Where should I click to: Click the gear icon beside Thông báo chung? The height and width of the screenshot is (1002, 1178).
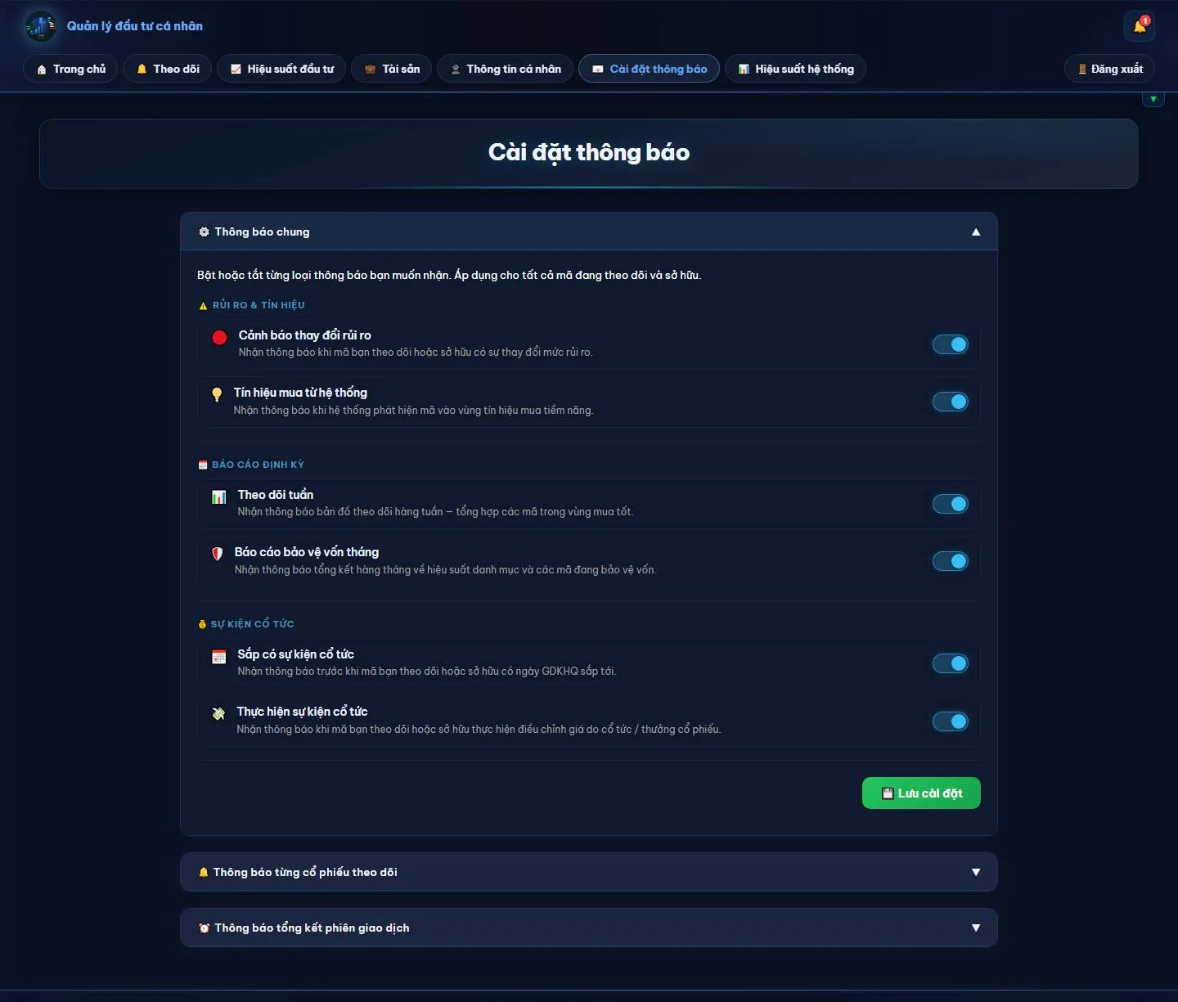point(204,232)
